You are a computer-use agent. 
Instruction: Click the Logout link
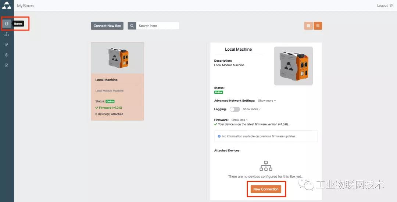coord(385,6)
